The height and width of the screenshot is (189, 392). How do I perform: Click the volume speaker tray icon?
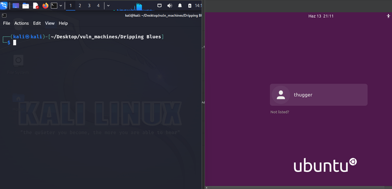tap(170, 5)
